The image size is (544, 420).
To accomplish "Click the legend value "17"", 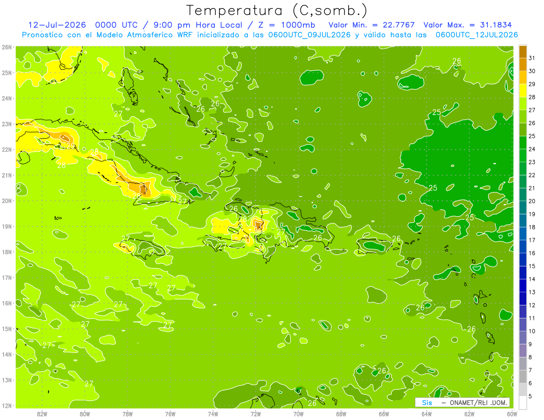I will click(x=532, y=240).
